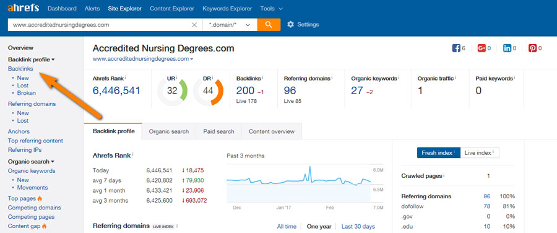Collapse the Backlink profile sidebar section

32,59
